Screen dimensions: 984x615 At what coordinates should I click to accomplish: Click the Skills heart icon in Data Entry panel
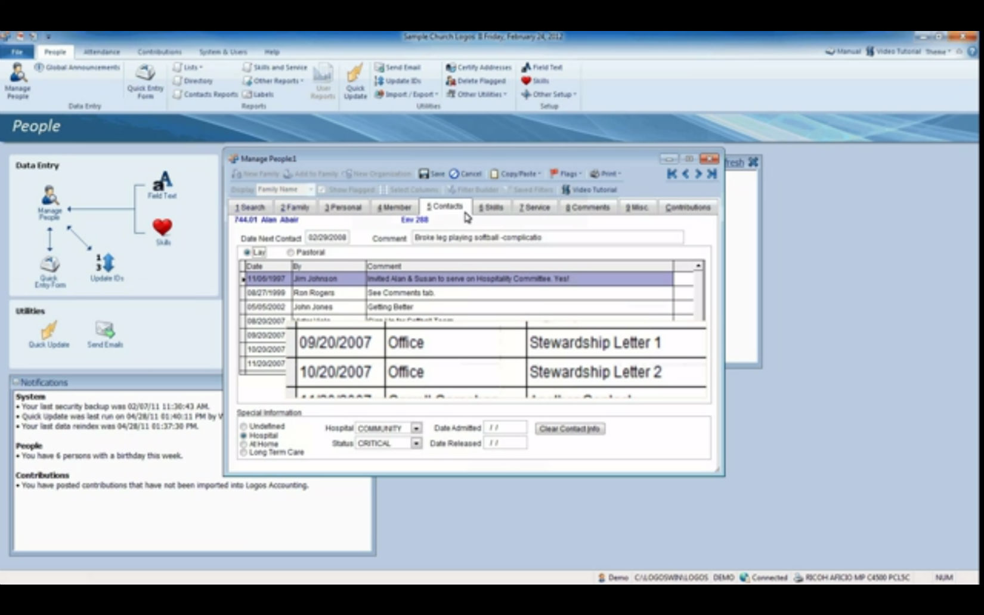162,231
